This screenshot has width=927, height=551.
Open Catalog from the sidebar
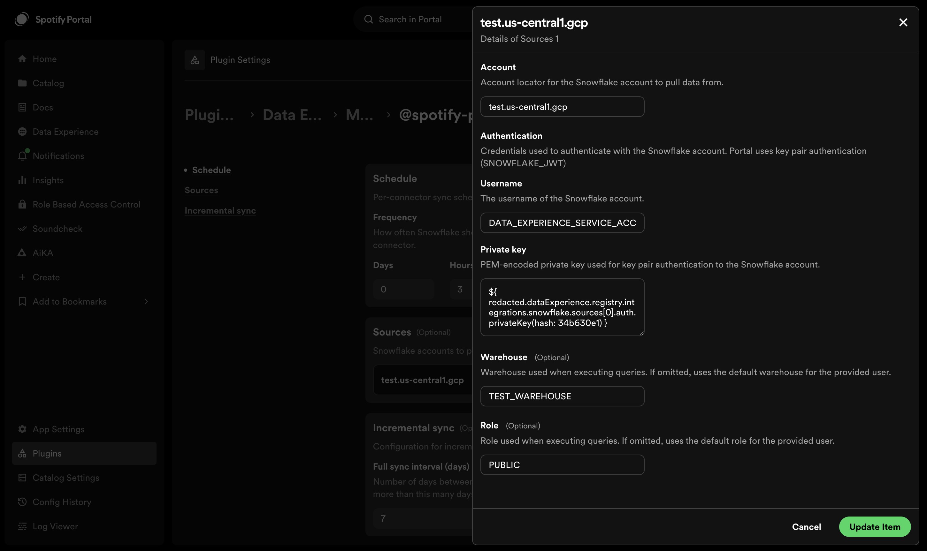(84, 83)
